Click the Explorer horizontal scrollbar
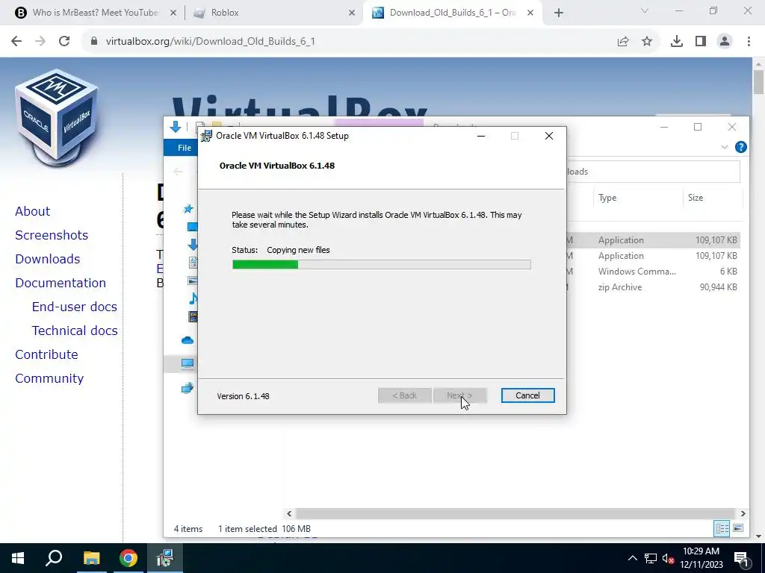 point(515,513)
